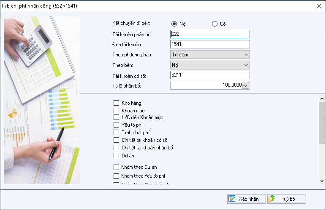Click the scrollbar down arrow
This screenshot has height=210, width=326.
(x=322, y=181)
